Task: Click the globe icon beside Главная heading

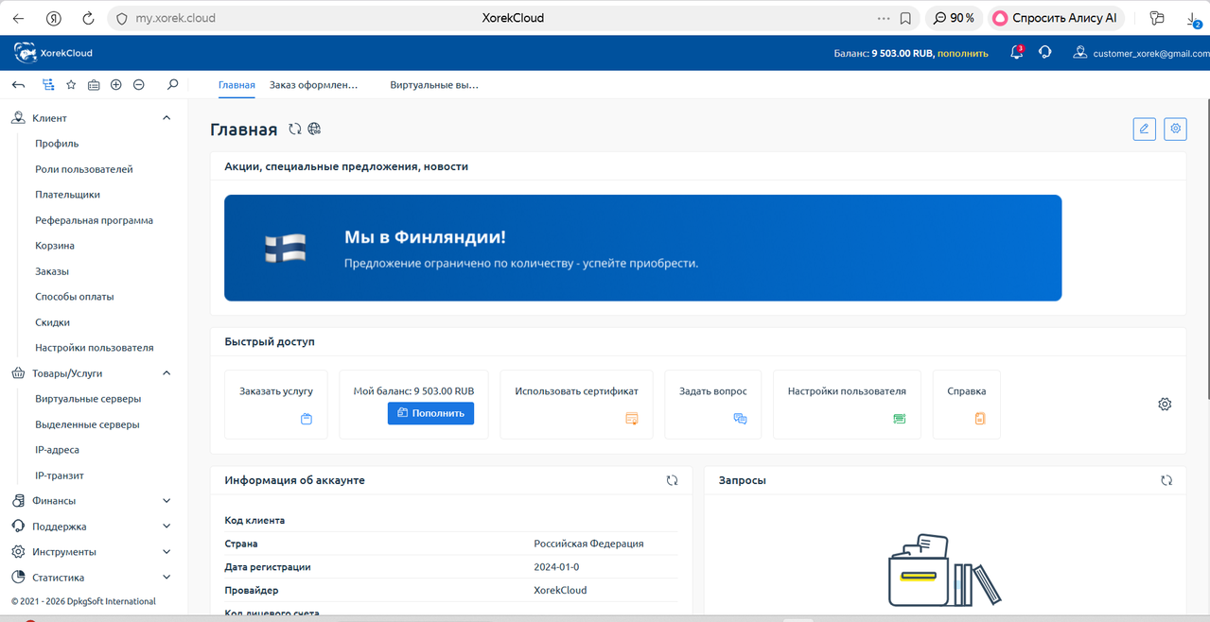Action: [x=314, y=130]
